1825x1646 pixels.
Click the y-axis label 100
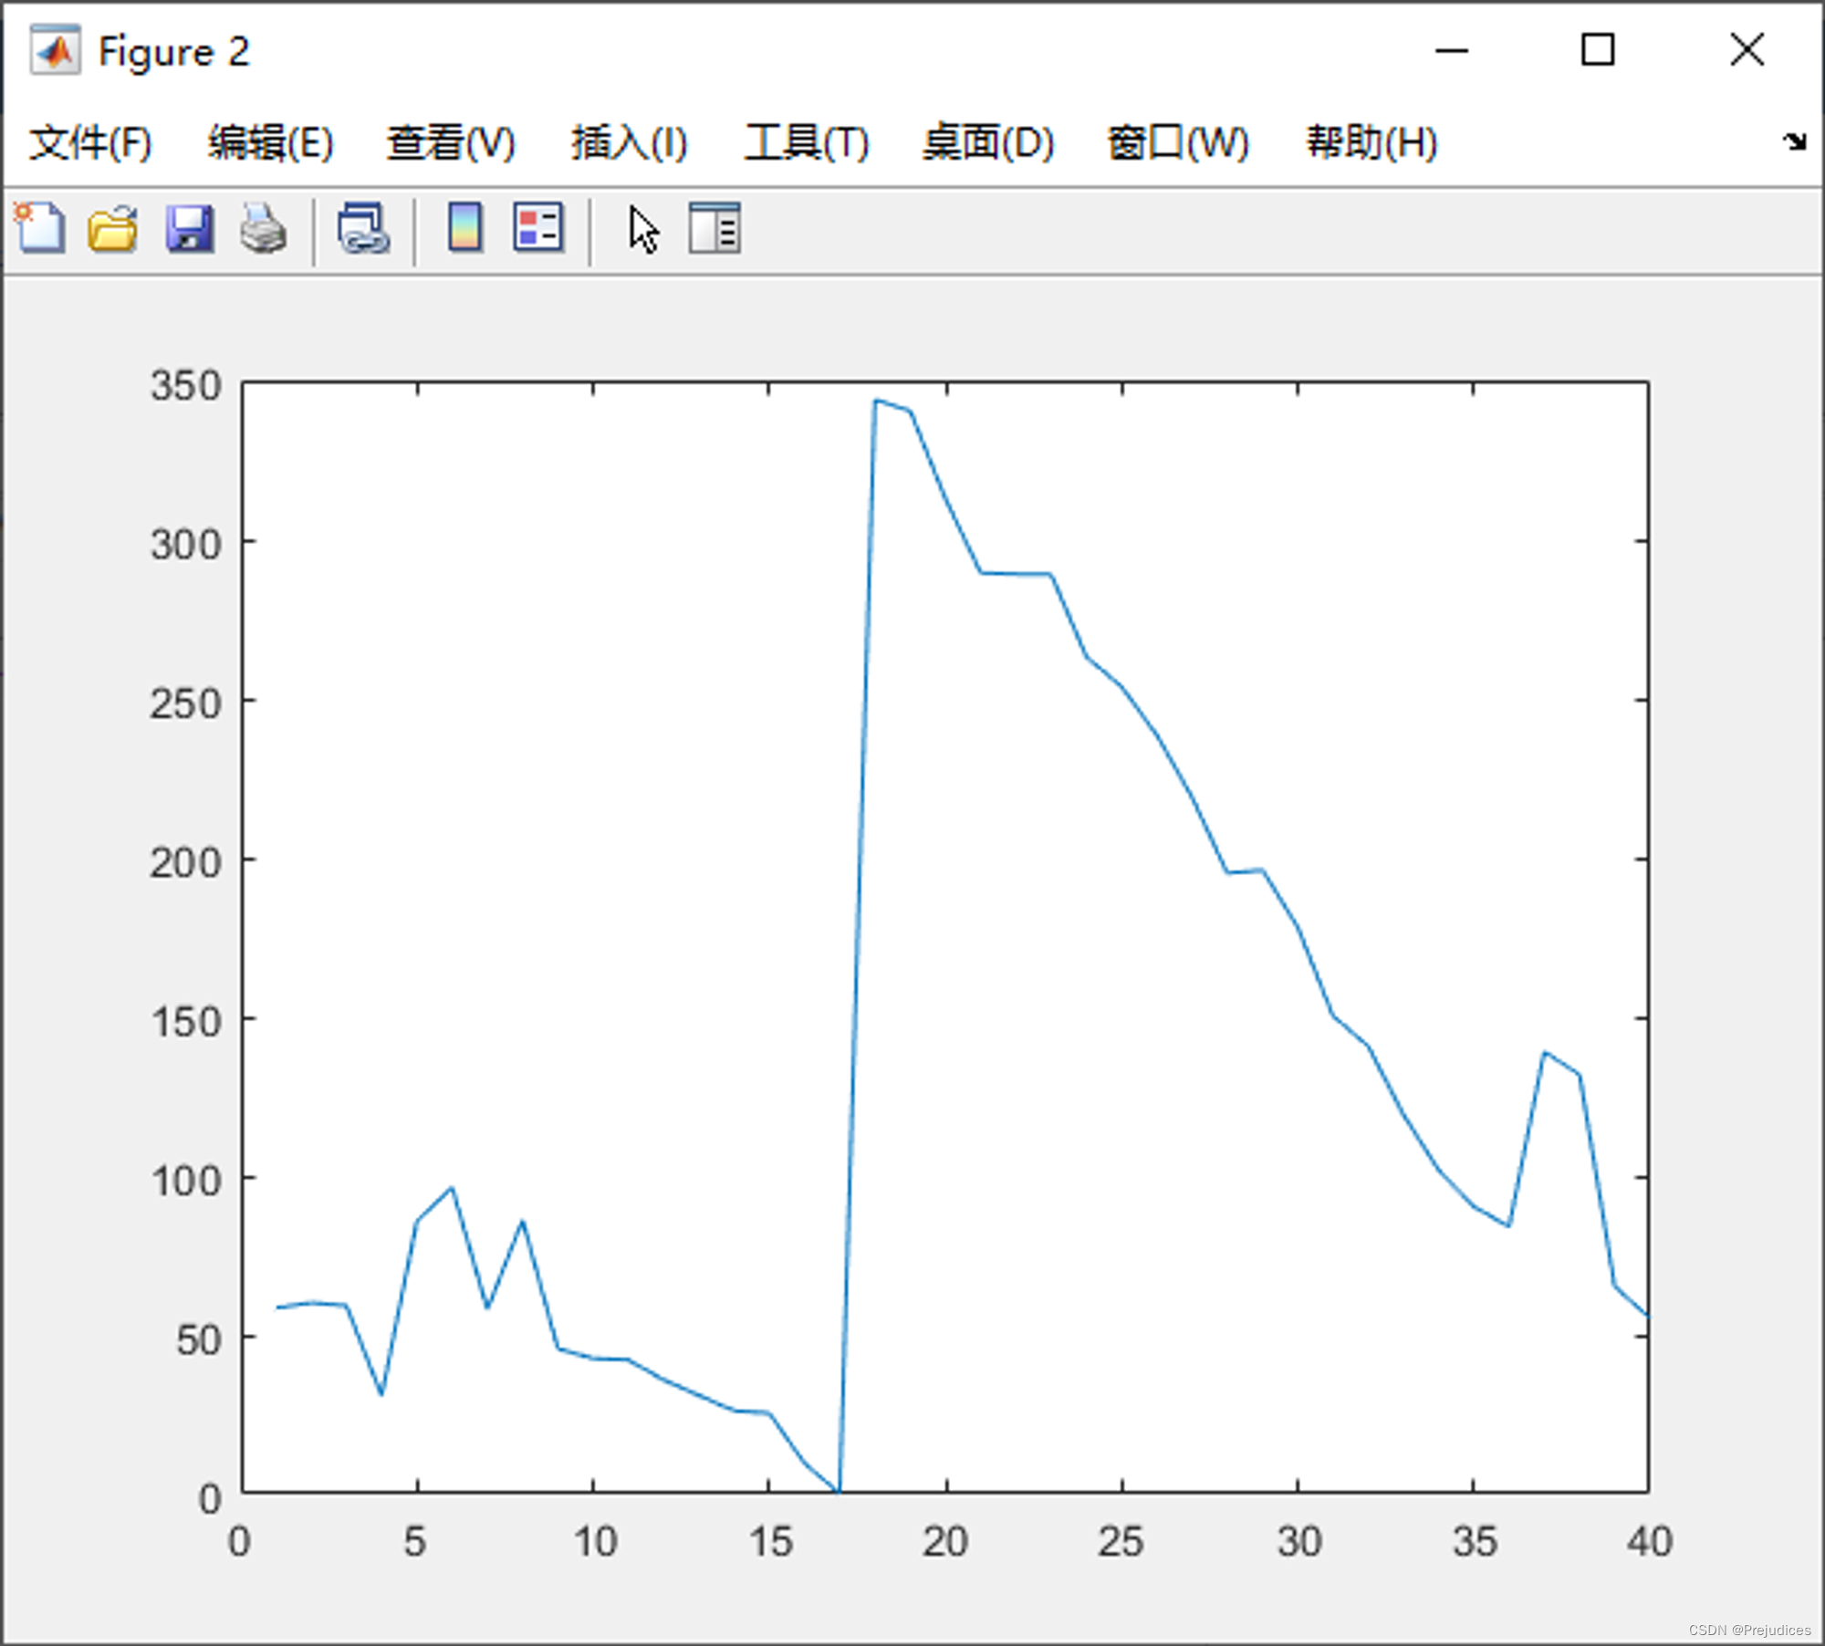pyautogui.click(x=186, y=1182)
